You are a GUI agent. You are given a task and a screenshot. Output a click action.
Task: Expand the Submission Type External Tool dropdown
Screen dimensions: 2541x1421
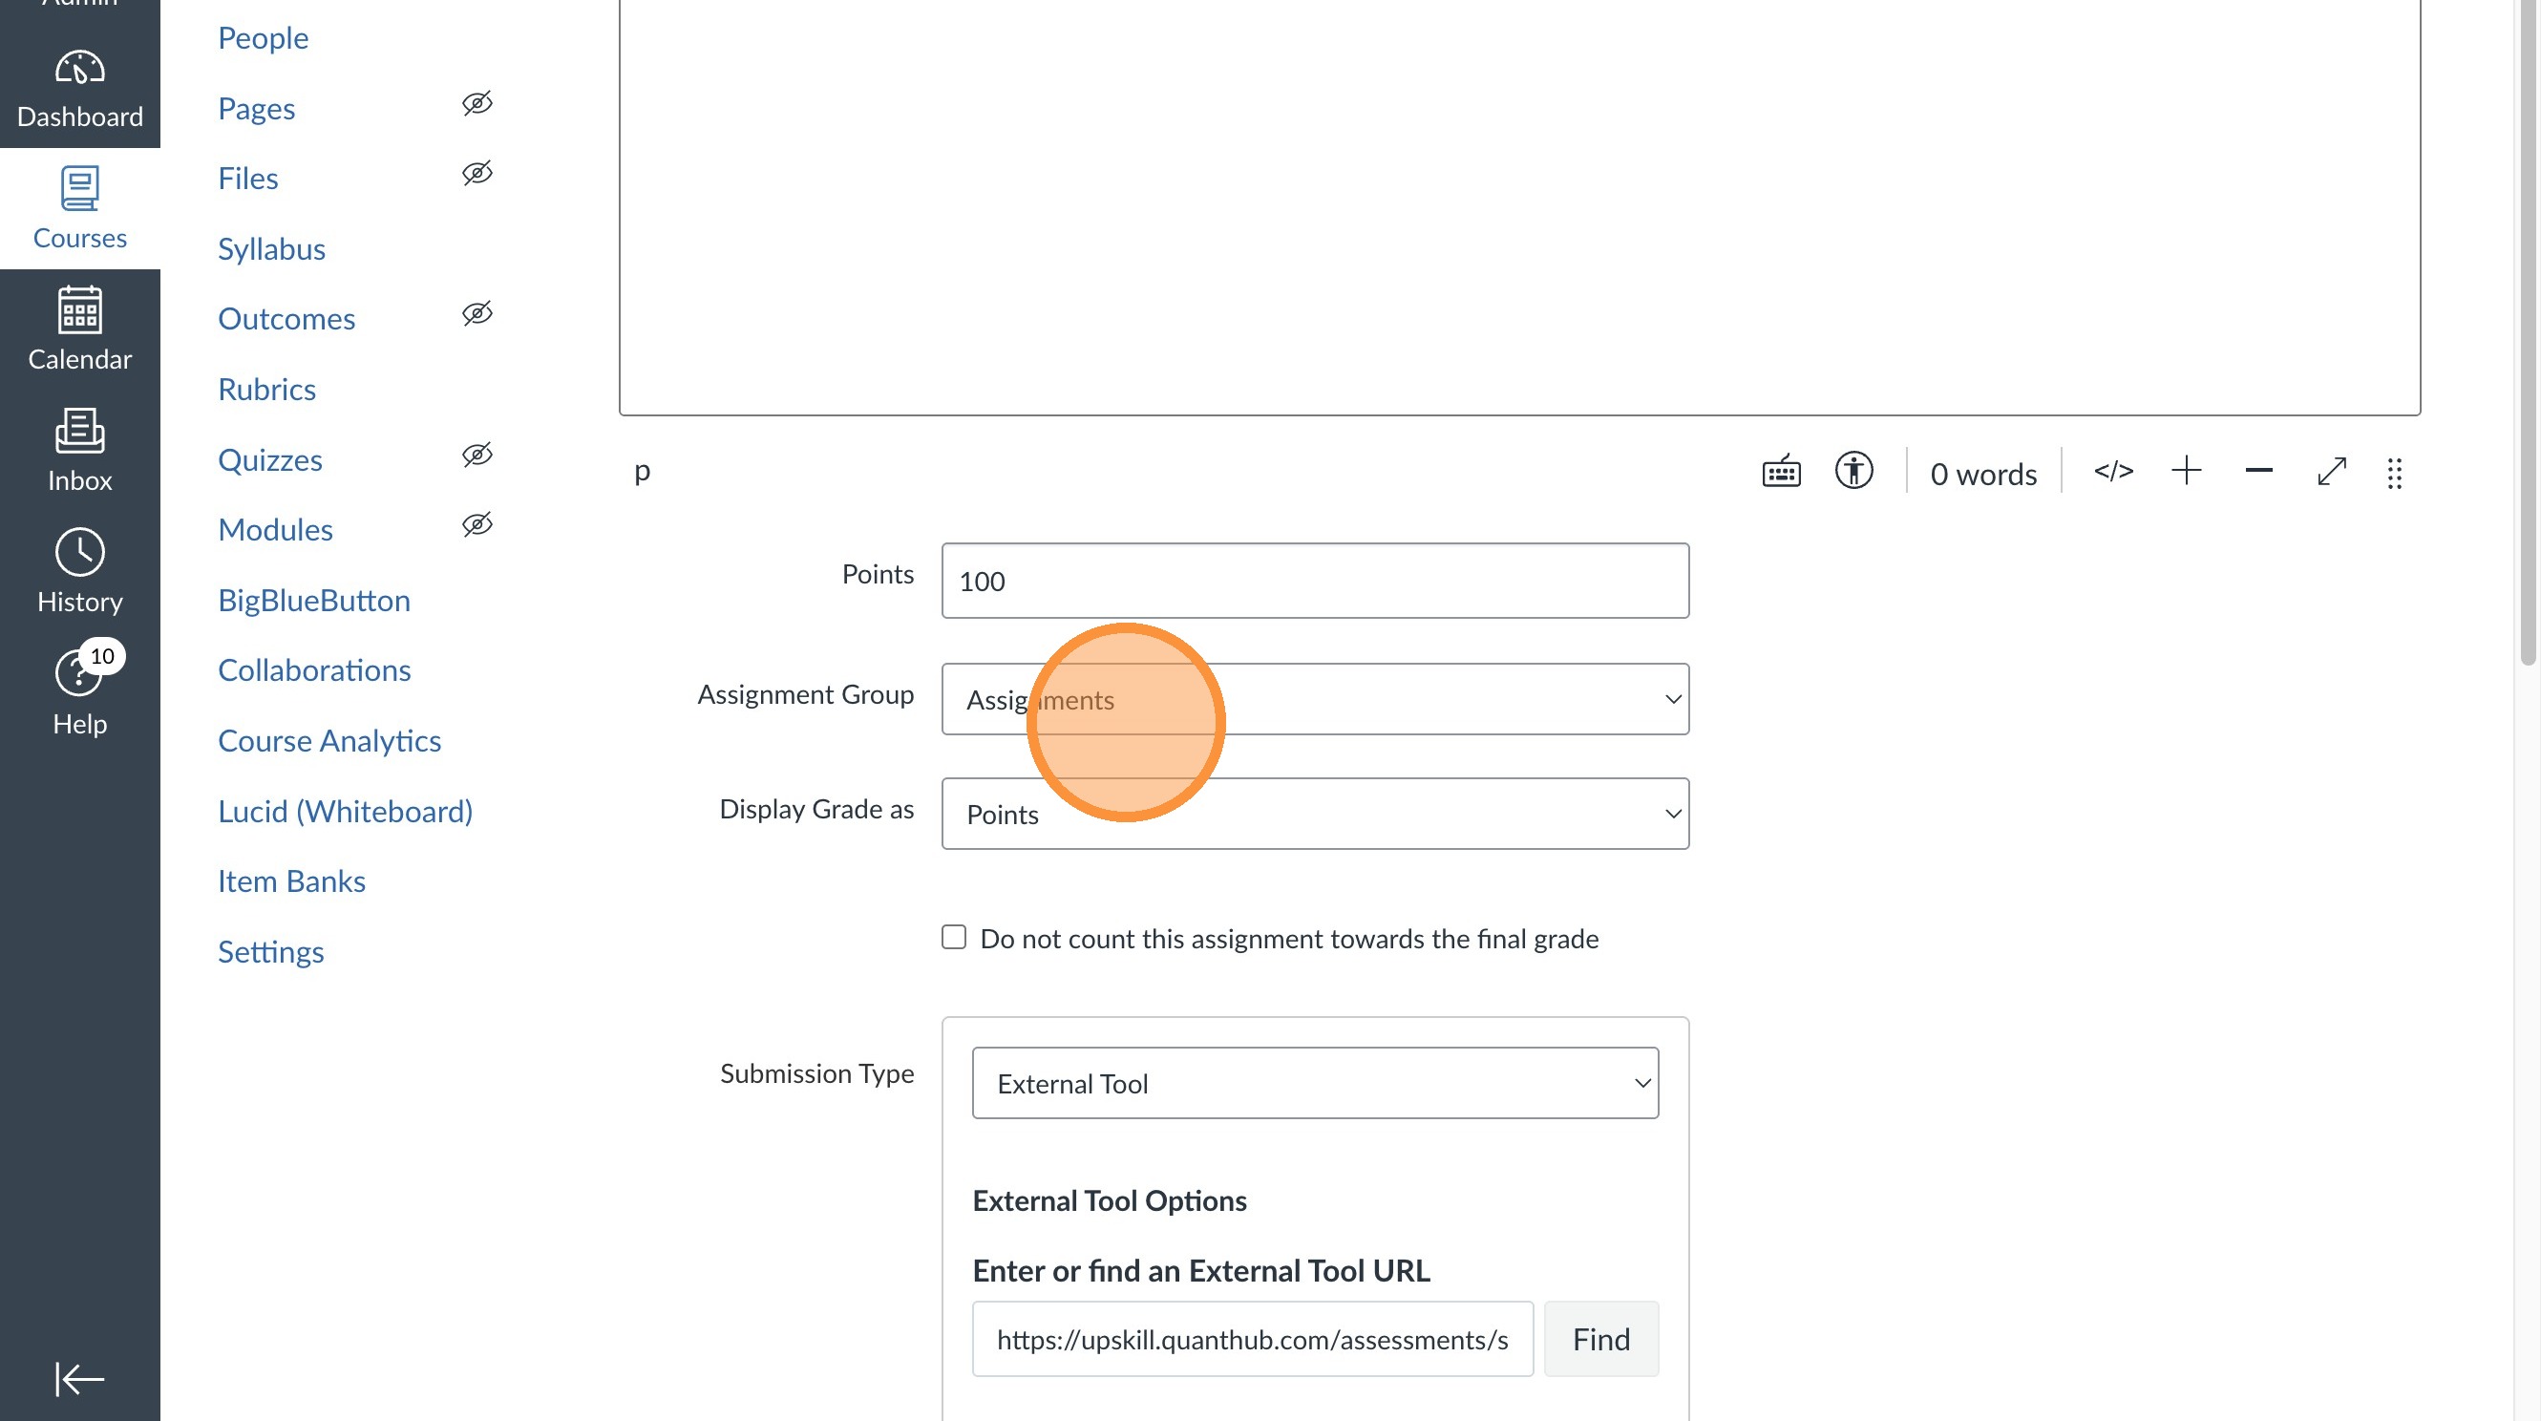[x=1314, y=1083]
